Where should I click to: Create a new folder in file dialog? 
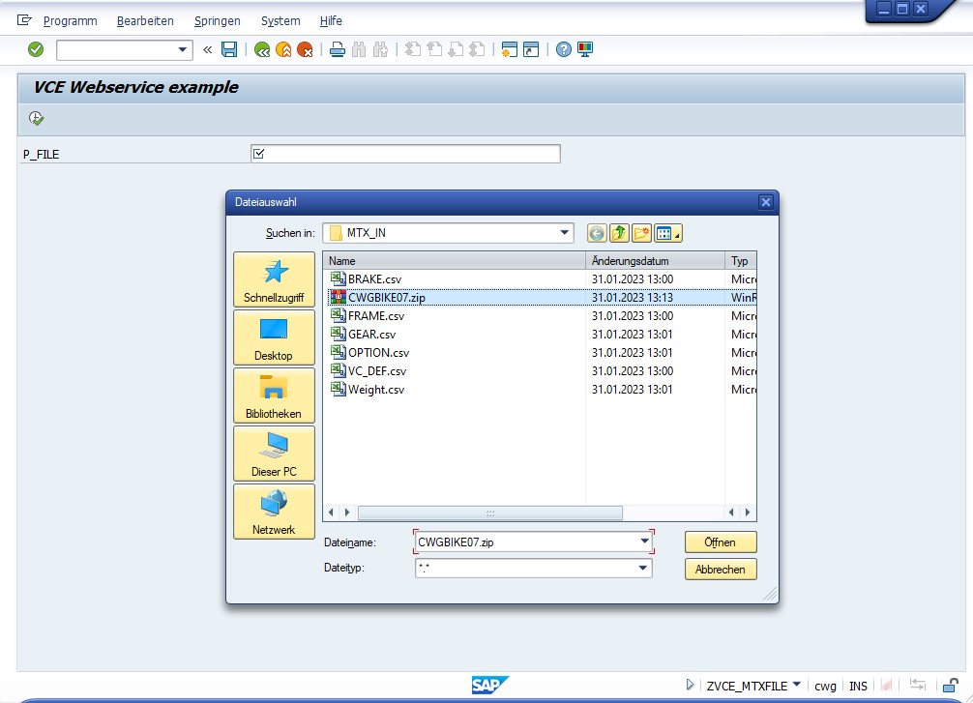point(641,233)
